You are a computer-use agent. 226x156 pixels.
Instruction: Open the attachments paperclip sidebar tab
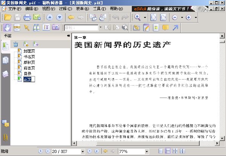tap(6, 137)
